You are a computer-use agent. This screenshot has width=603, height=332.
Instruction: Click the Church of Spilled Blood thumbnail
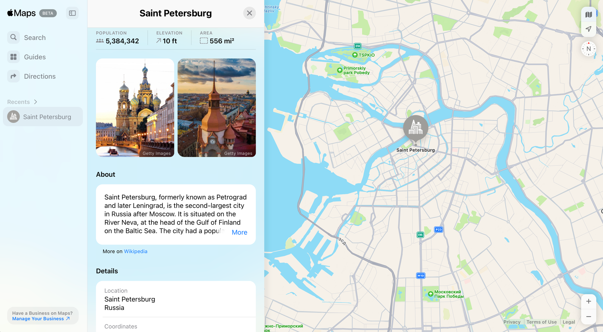[x=135, y=108]
